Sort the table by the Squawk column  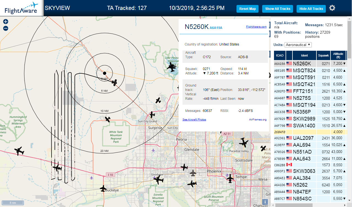tap(324, 55)
